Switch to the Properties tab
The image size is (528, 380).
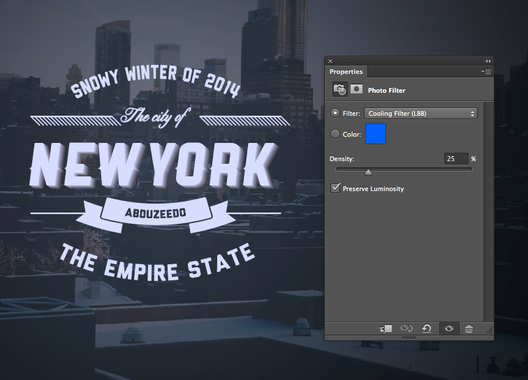point(346,71)
